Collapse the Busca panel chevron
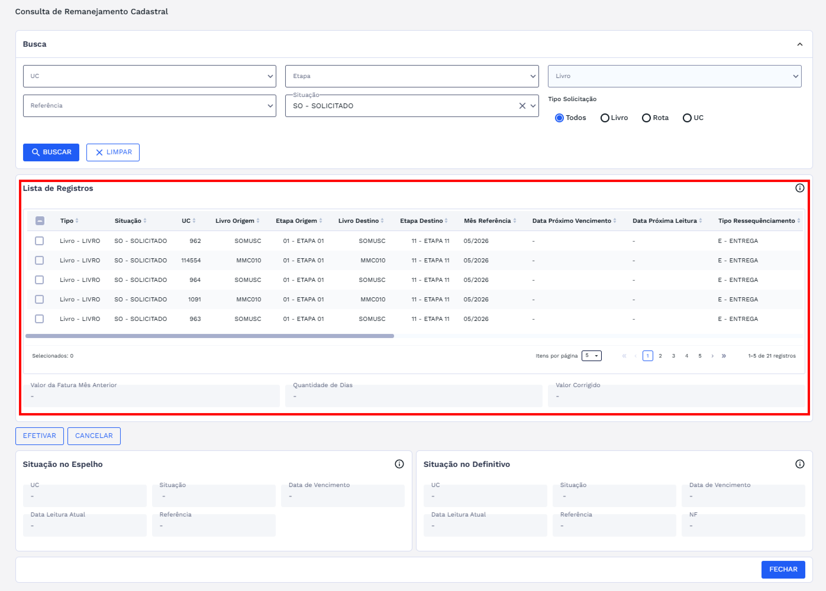 (799, 44)
